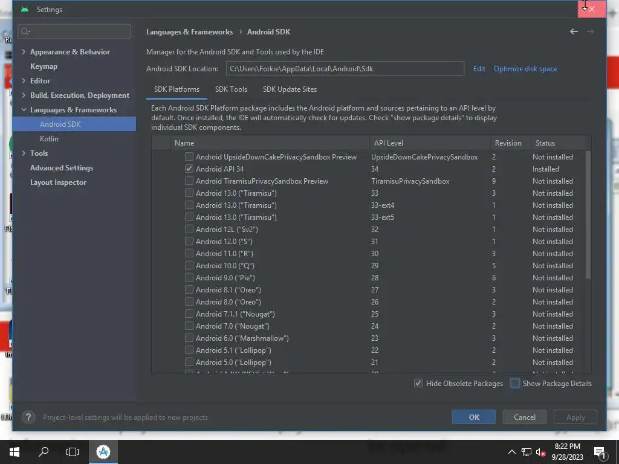Click the Edit link for SDK location
Viewport: 619px width, 464px height.
[479, 69]
